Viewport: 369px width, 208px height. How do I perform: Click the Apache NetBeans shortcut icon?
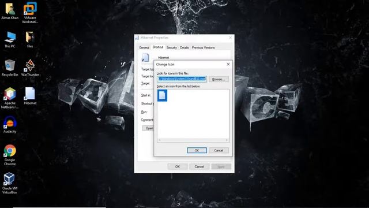click(x=10, y=98)
